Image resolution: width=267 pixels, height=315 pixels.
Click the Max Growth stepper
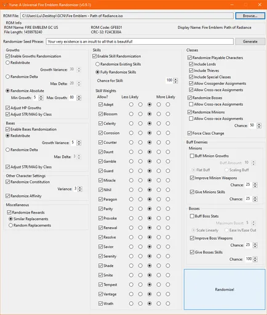[79, 98]
